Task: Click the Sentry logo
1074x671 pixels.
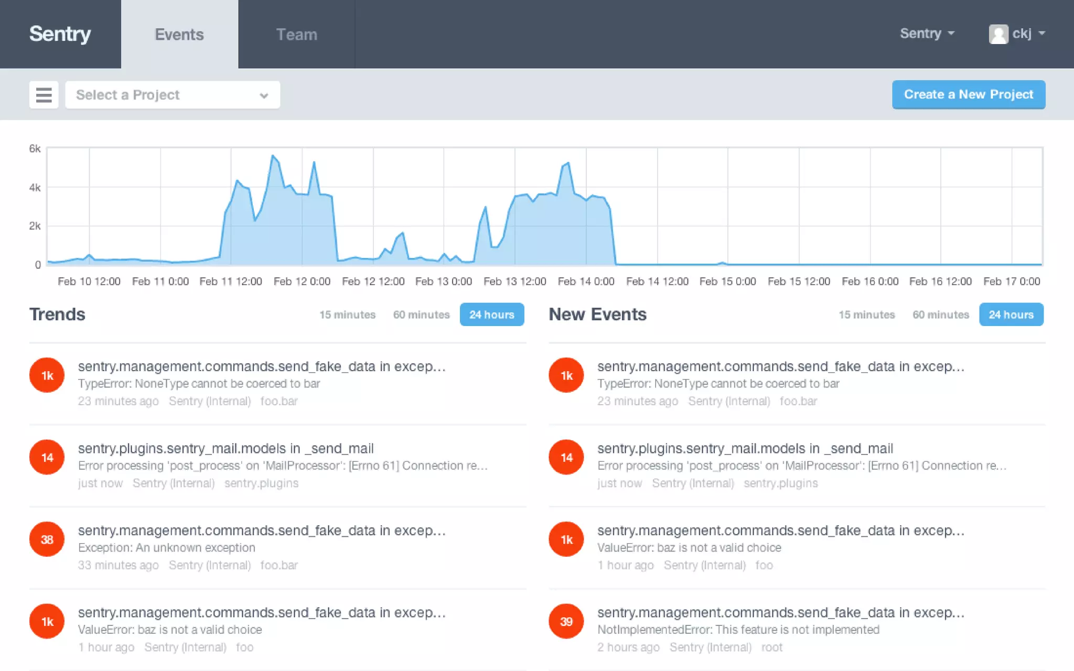Action: point(60,34)
